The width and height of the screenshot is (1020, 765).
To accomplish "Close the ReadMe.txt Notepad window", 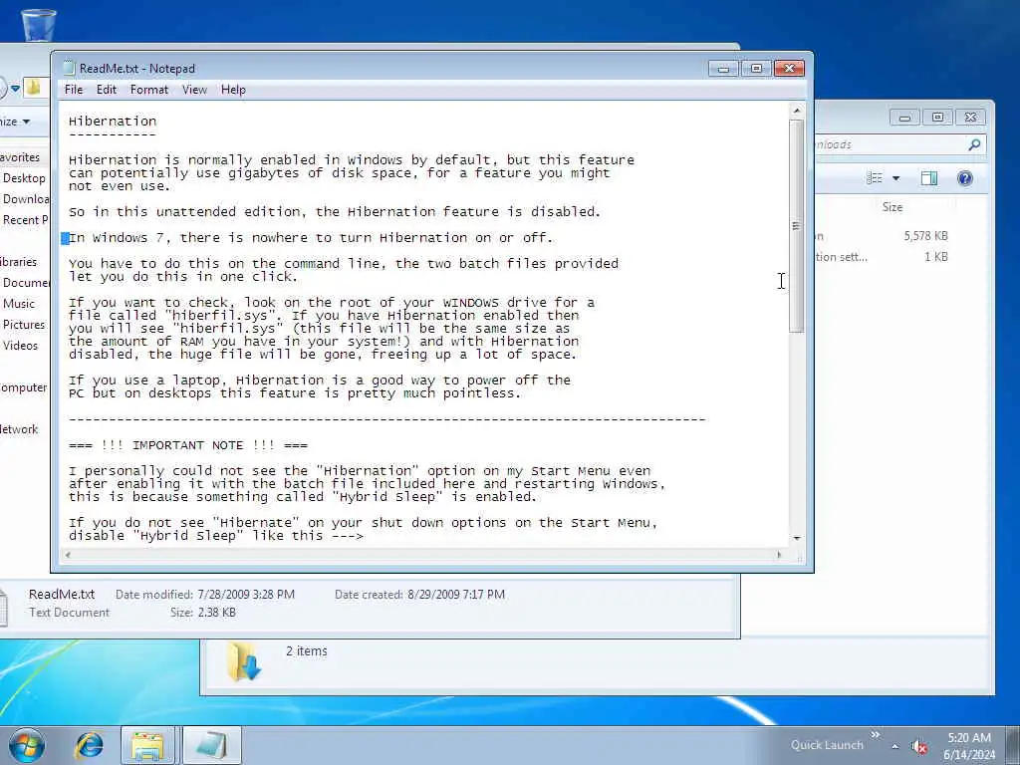I will pos(789,69).
